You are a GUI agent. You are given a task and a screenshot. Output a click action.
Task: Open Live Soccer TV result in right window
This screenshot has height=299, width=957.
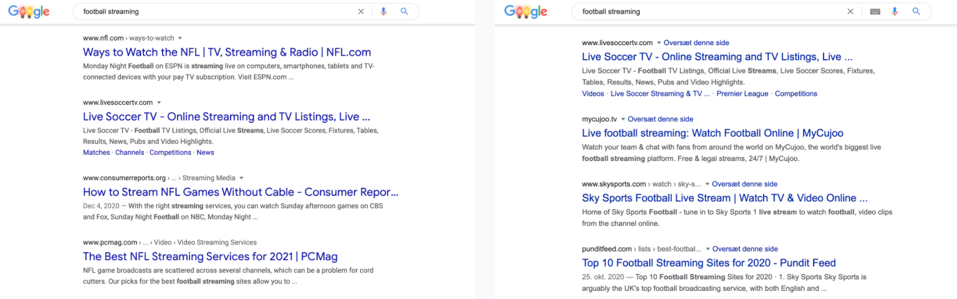[x=717, y=57]
